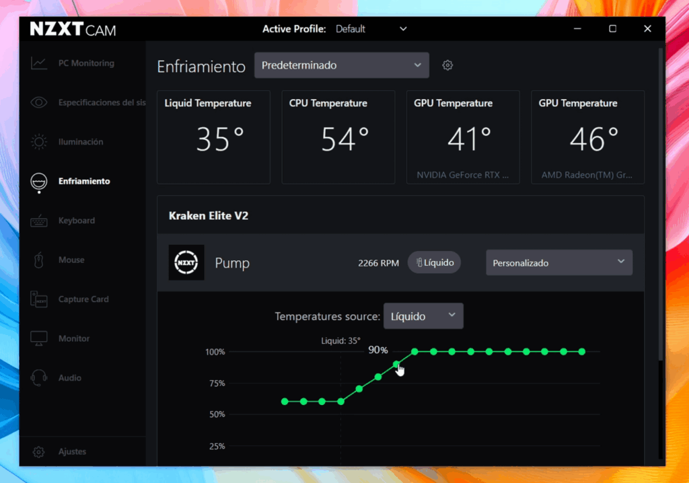This screenshot has width=689, height=483.
Task: Go to Especificaciones del sistema
Action: (x=102, y=102)
